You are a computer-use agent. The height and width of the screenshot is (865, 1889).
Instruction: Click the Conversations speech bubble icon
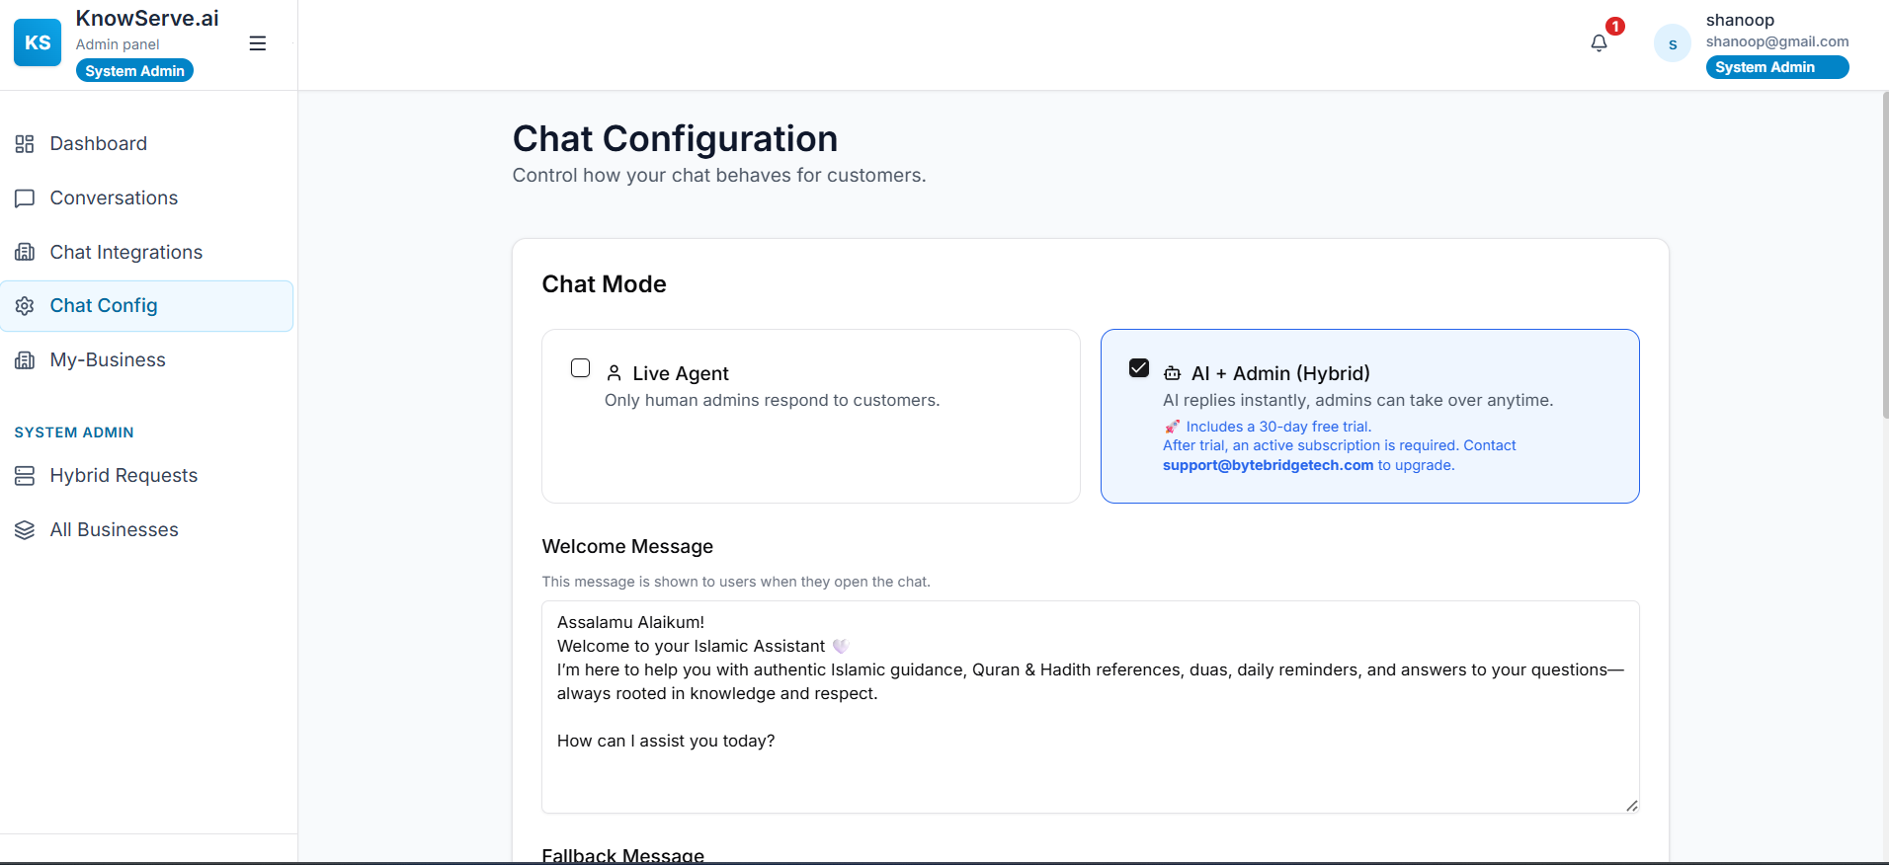(25, 198)
